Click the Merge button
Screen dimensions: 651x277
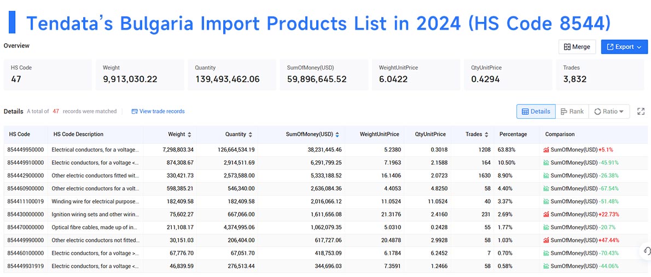577,47
